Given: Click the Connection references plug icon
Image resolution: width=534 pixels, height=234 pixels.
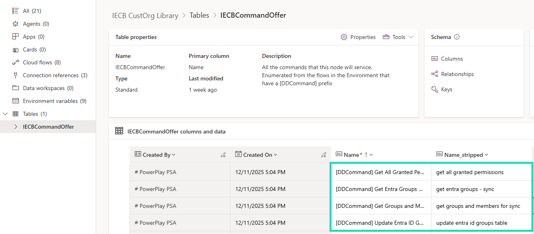Looking at the screenshot, I should [16, 75].
